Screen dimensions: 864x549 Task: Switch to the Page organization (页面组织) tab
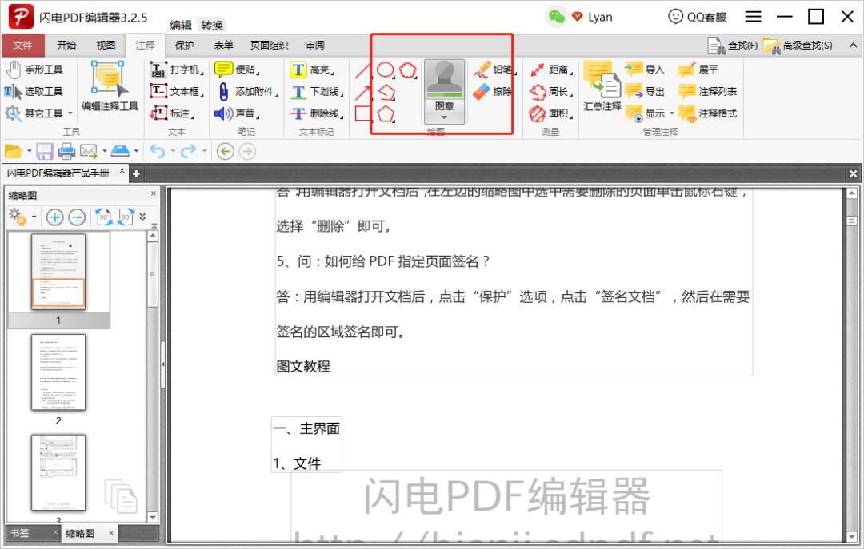270,46
